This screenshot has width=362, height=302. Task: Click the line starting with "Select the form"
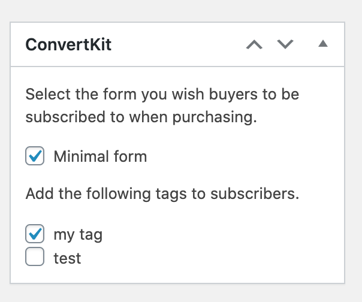coord(162,95)
